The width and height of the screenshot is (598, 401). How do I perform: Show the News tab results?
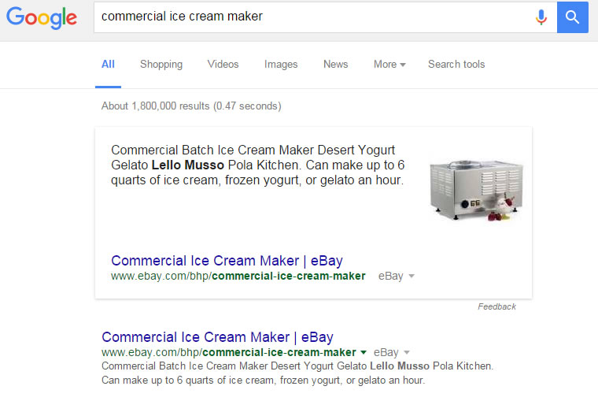click(x=335, y=65)
